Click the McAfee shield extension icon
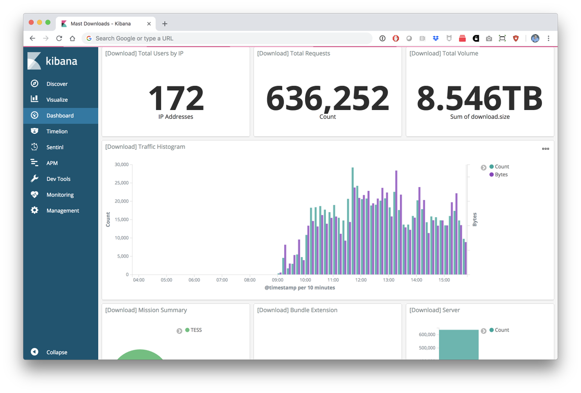The height and width of the screenshot is (393, 581). (x=449, y=38)
